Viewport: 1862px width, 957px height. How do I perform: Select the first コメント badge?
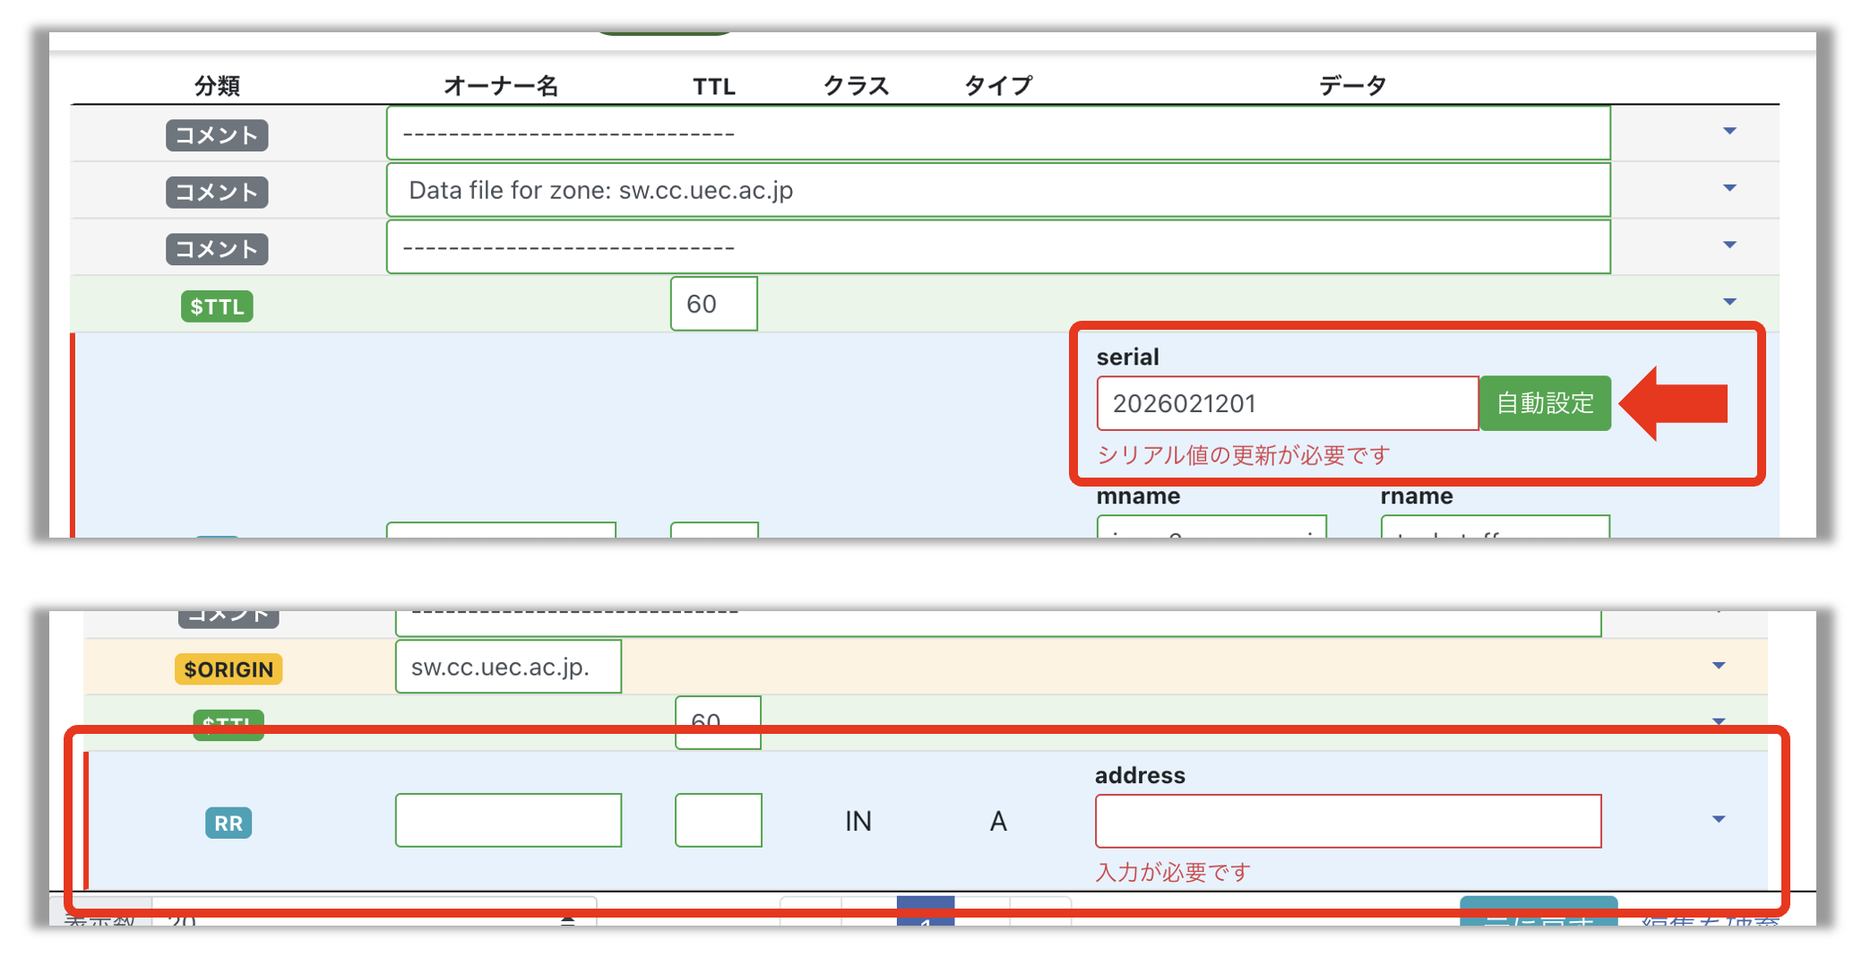[x=217, y=135]
